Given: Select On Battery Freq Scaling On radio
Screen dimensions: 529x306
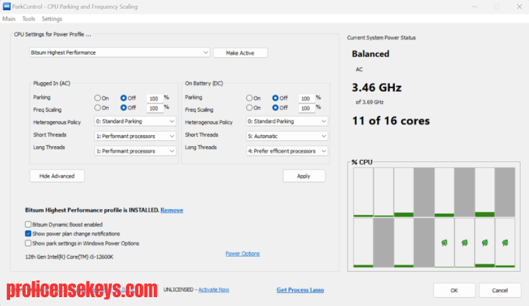Looking at the screenshot, I should [249, 108].
